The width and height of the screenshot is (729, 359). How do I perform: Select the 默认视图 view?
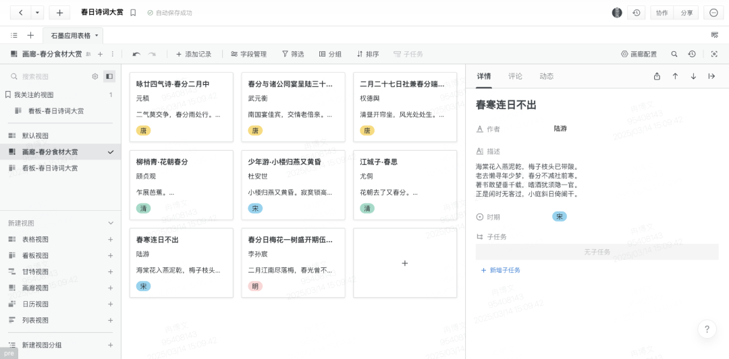pos(35,136)
